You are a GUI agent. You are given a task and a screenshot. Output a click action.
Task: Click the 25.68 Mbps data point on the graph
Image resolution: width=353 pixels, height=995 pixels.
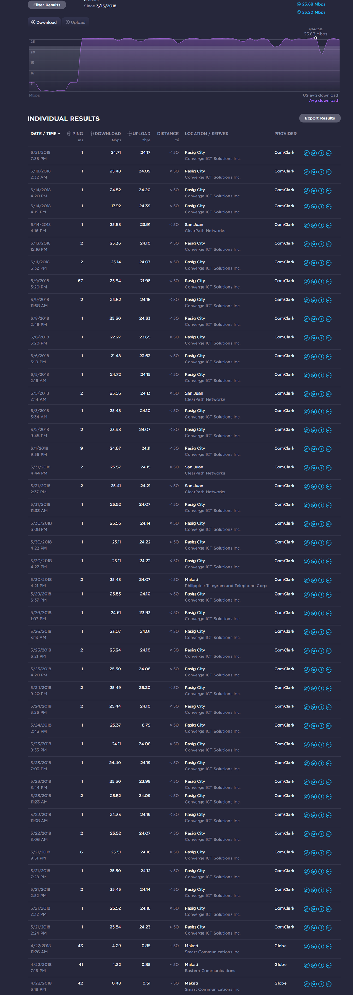(x=316, y=38)
